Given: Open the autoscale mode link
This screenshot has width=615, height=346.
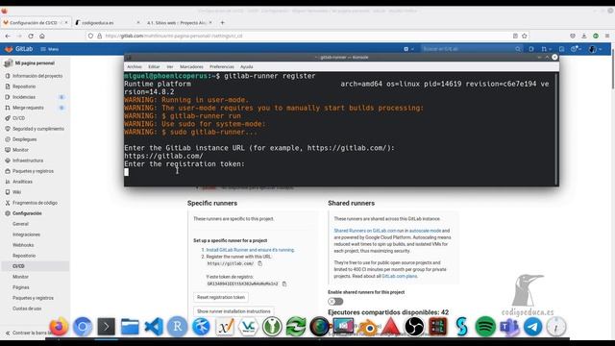Looking at the screenshot, I should 425,231.
